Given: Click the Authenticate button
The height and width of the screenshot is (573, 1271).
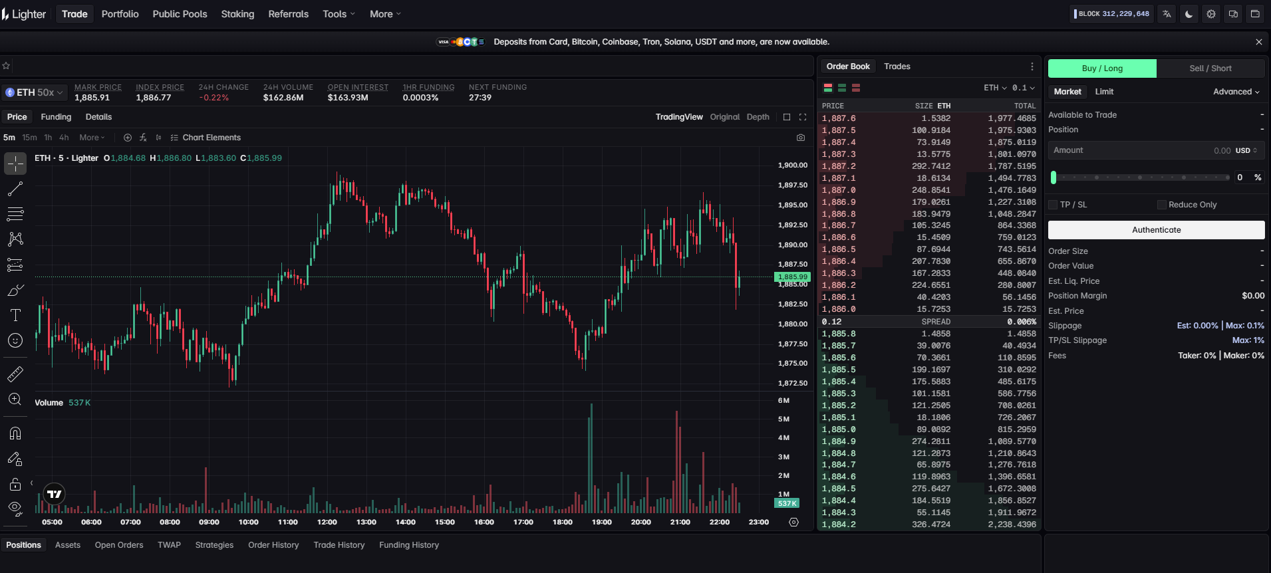Looking at the screenshot, I should (1156, 230).
